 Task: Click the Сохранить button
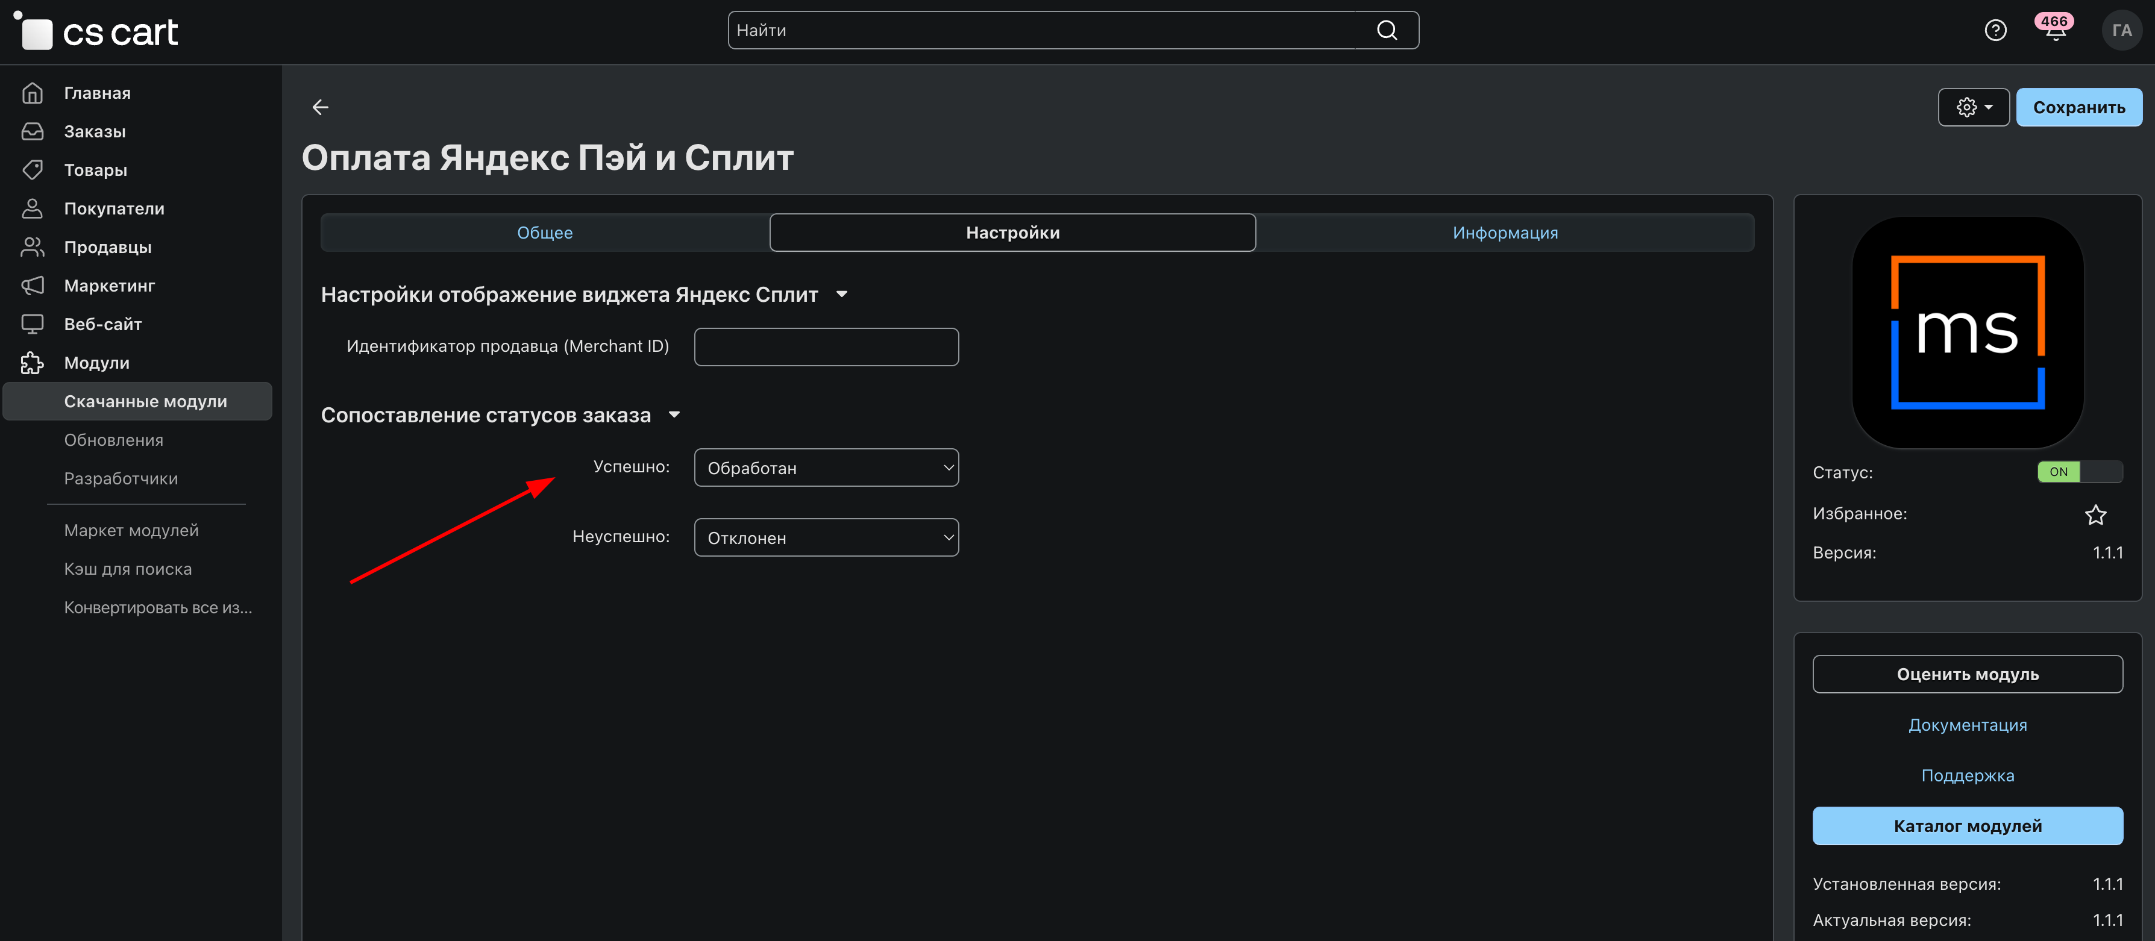pyautogui.click(x=2078, y=107)
